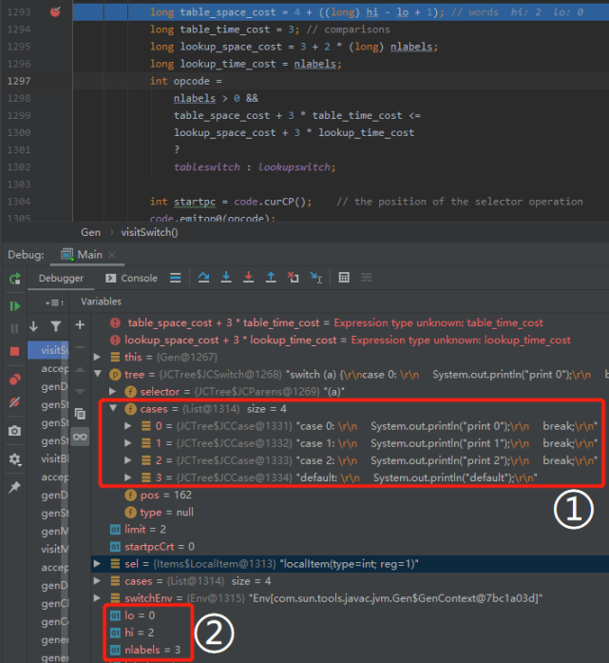
Task: Open View Breakpoints dialog
Action: click(15, 380)
